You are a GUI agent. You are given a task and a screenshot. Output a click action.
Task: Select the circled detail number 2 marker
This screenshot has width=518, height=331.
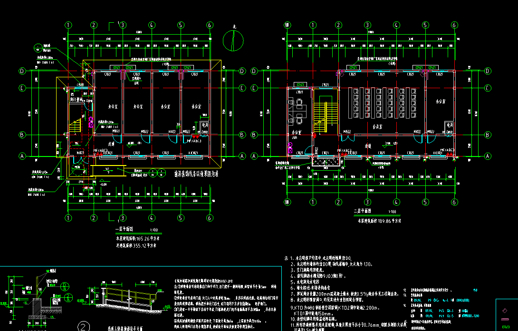pyautogui.click(x=84, y=327)
